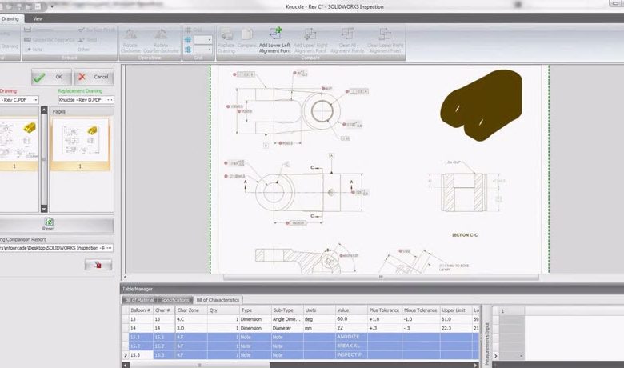
Task: Click the pages list scroll-up arrow
Action: (44, 110)
